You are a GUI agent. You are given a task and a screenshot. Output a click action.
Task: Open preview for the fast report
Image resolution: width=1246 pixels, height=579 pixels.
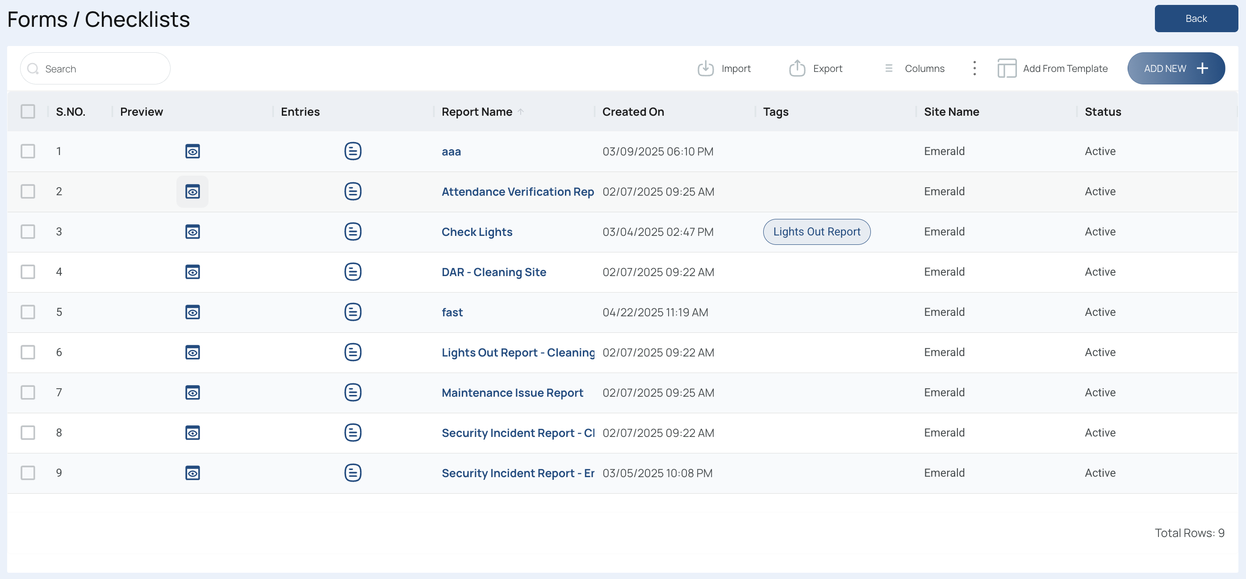(x=192, y=312)
